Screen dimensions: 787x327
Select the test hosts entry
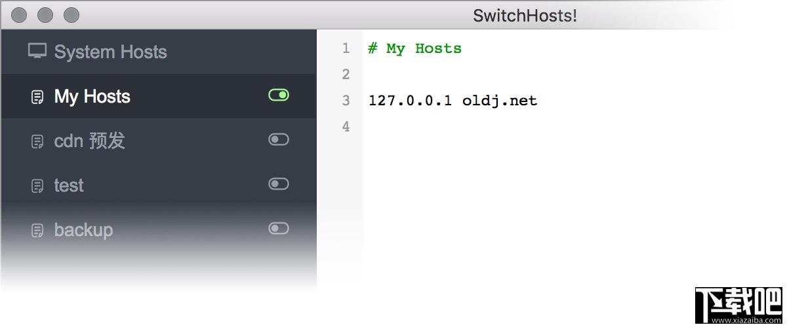tap(159, 185)
